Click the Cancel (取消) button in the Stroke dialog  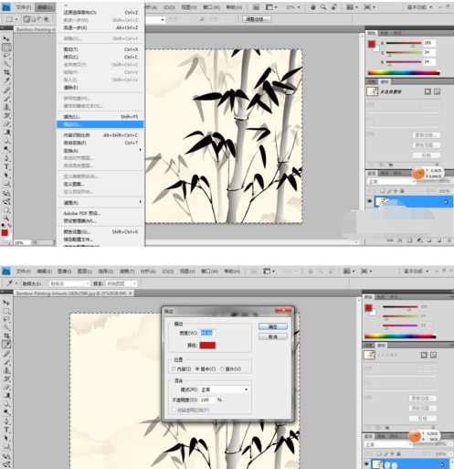point(273,336)
